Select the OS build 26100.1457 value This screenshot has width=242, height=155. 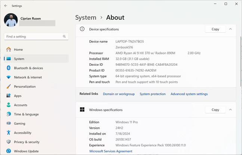(x=123, y=140)
